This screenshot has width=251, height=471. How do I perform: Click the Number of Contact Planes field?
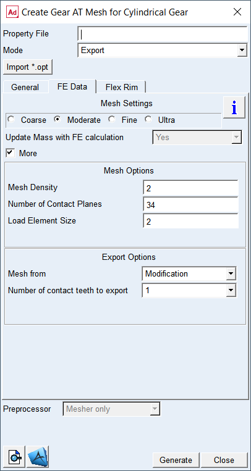point(191,204)
